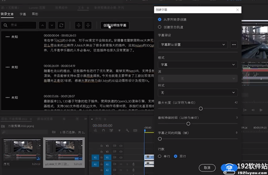Click the caption track options CC icon
This screenshot has width=268, height=175.
[135, 130]
